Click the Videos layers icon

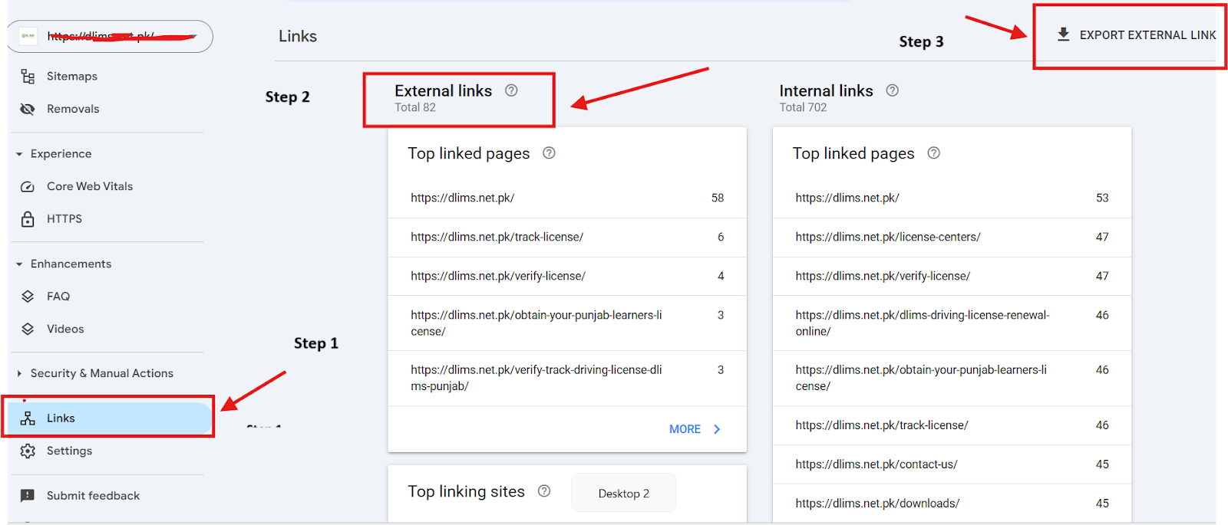pos(28,329)
